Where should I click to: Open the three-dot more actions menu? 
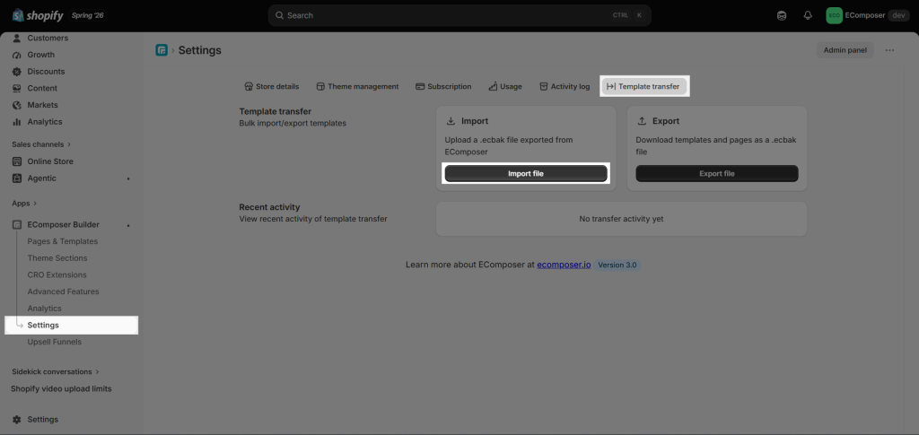click(889, 50)
